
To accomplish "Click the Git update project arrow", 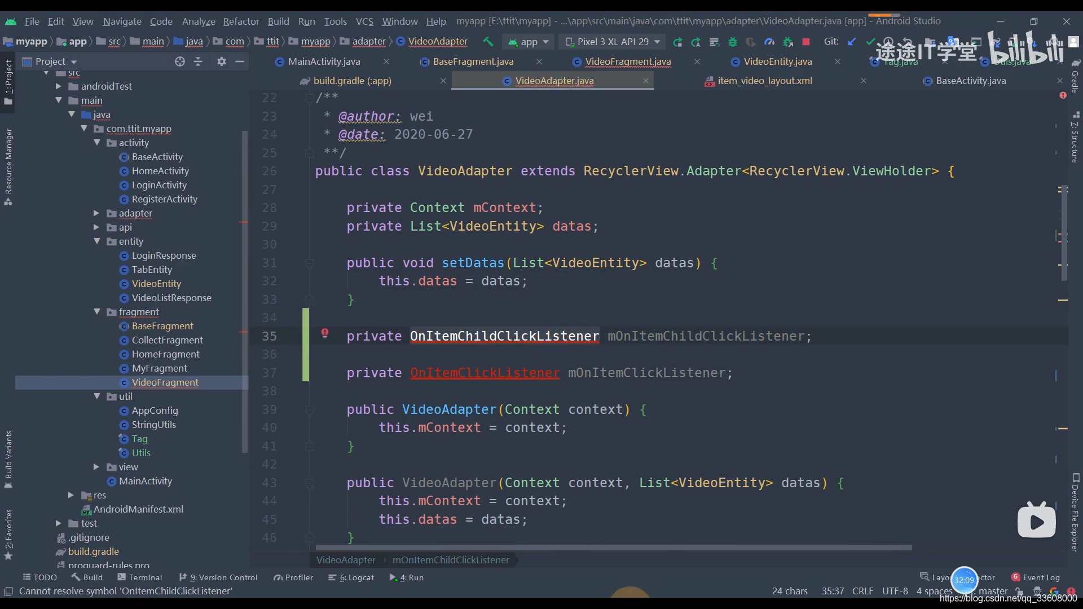I will click(852, 42).
